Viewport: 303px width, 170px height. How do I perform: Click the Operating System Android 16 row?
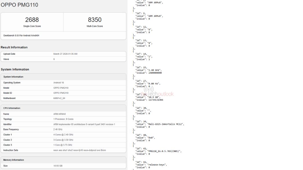(63, 83)
